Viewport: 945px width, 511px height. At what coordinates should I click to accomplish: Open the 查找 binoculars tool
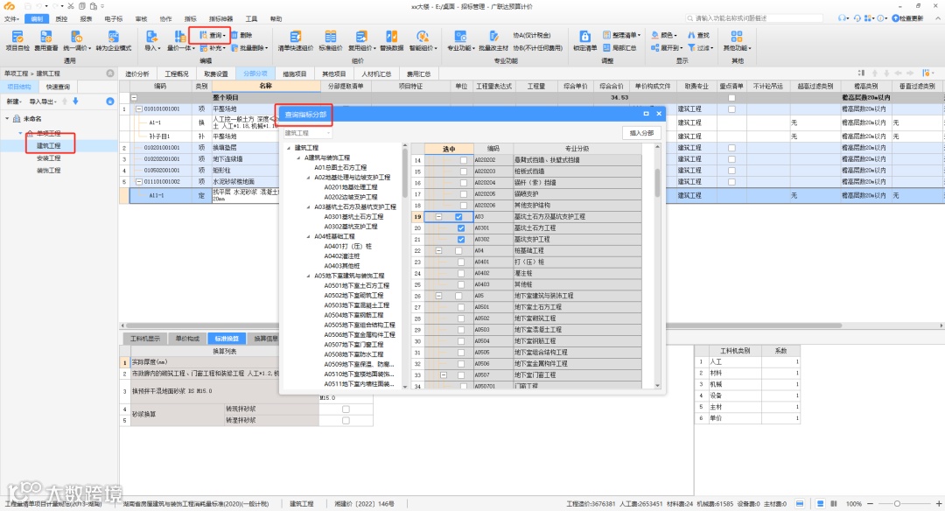tap(698, 35)
